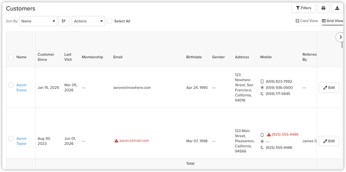Open the Filters panel
The width and height of the screenshot is (346, 172).
pyautogui.click(x=304, y=8)
